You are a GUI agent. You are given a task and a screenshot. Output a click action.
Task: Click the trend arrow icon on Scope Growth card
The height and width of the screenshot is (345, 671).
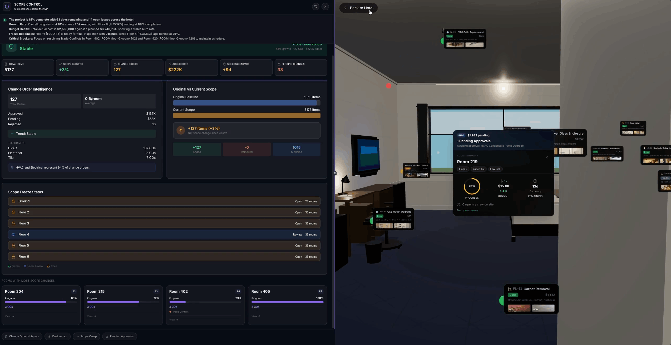(61, 64)
